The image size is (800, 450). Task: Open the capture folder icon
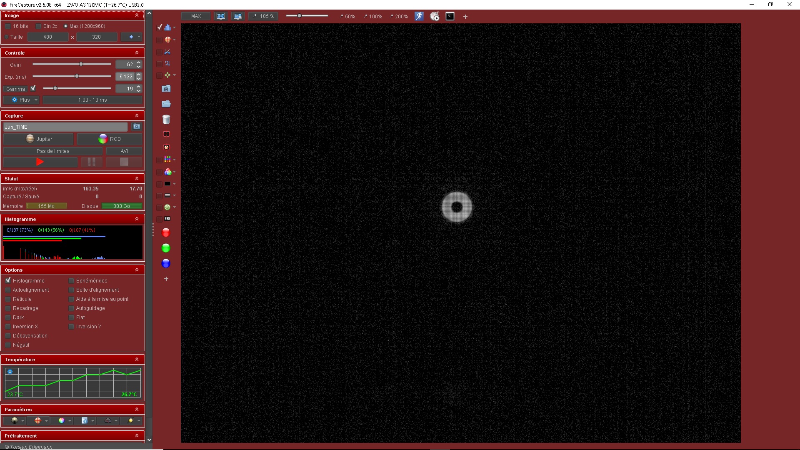[166, 104]
